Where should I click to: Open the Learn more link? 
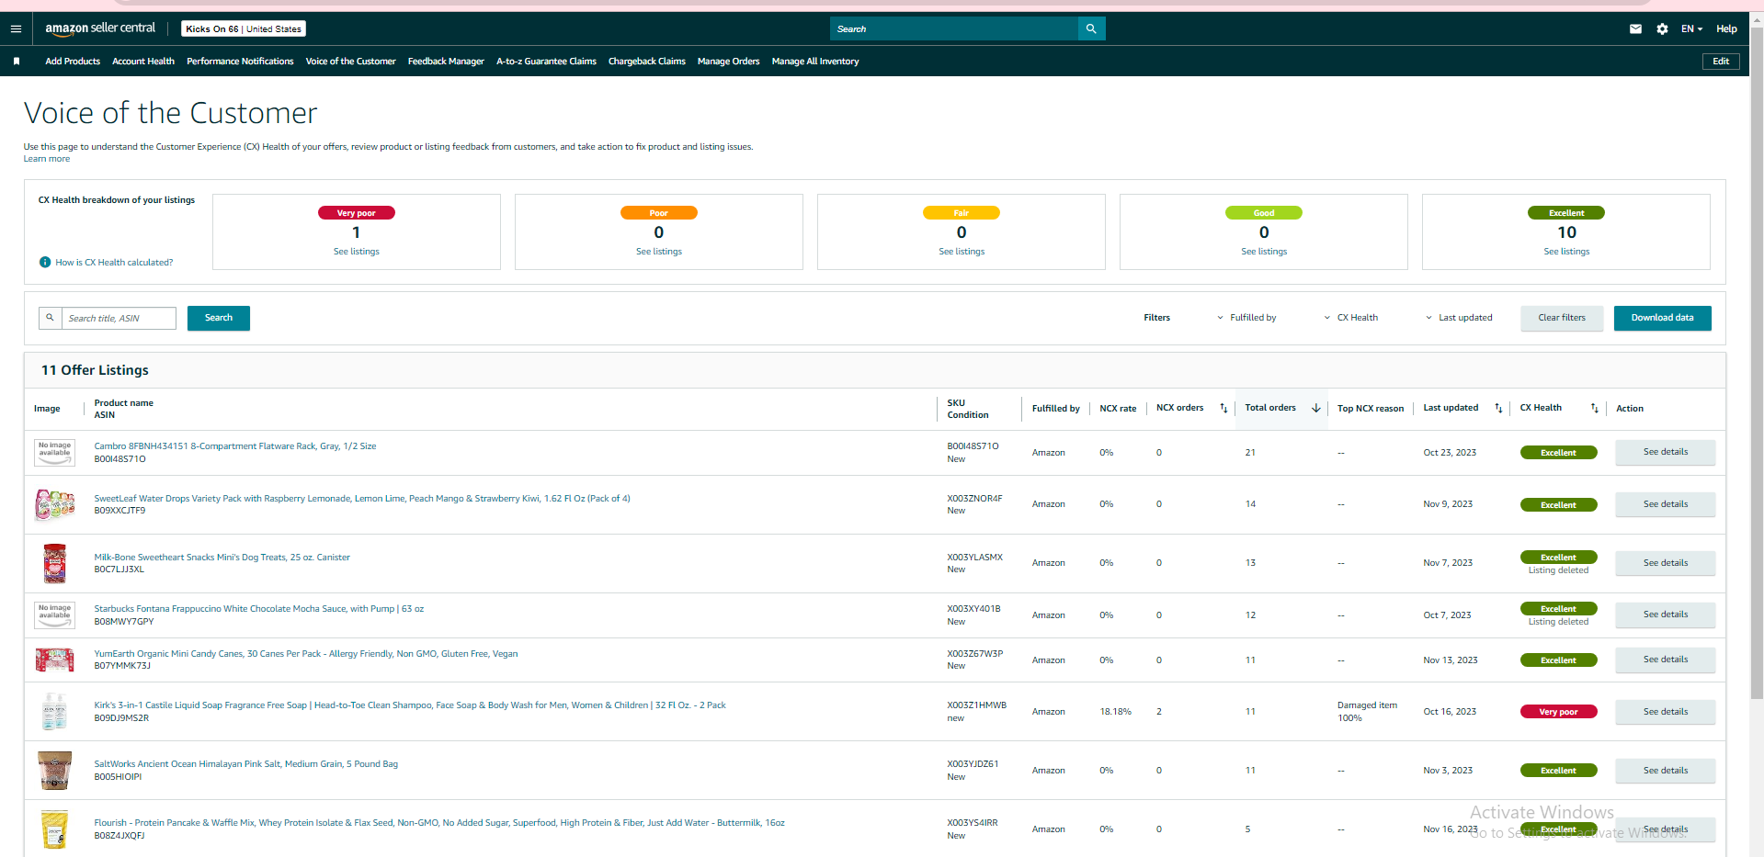pyautogui.click(x=47, y=159)
